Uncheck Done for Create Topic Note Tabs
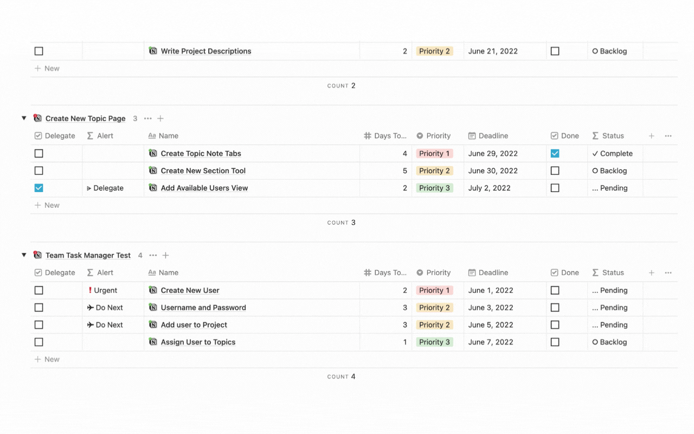 [x=555, y=153]
